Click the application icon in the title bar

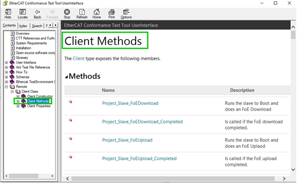pos(5,3)
